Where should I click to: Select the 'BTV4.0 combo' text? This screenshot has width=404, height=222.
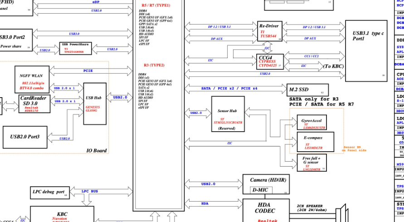coord(32,88)
